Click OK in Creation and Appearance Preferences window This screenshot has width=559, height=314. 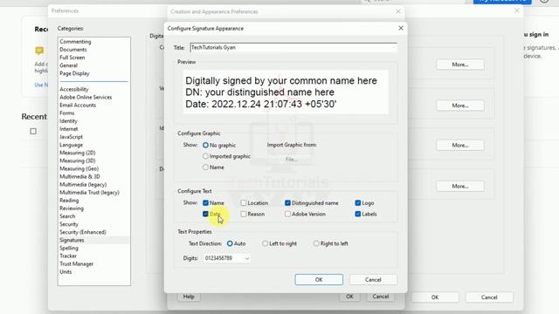click(x=349, y=297)
